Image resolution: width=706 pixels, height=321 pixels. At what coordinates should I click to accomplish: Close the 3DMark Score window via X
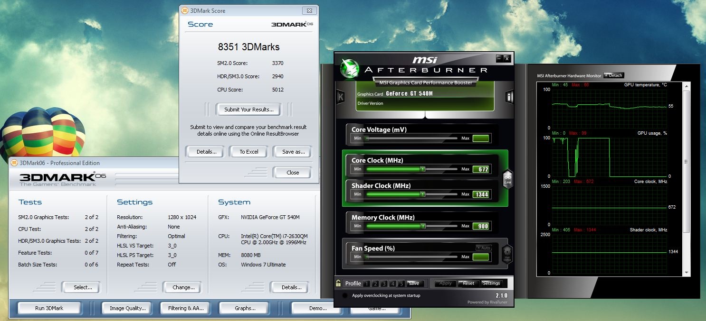tap(309, 10)
